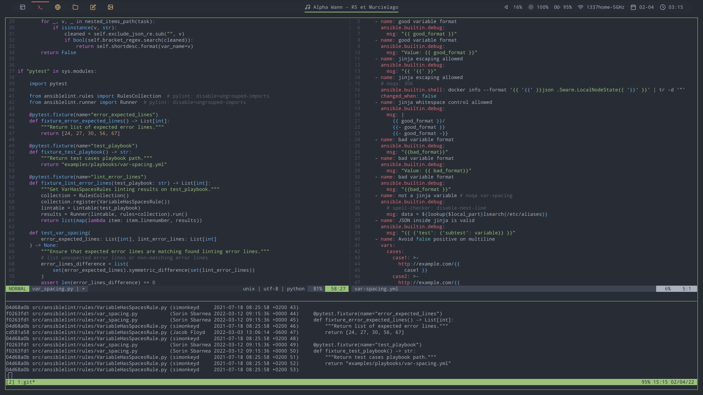Click the 'def test_var_spacing(' line

[x=60, y=233]
